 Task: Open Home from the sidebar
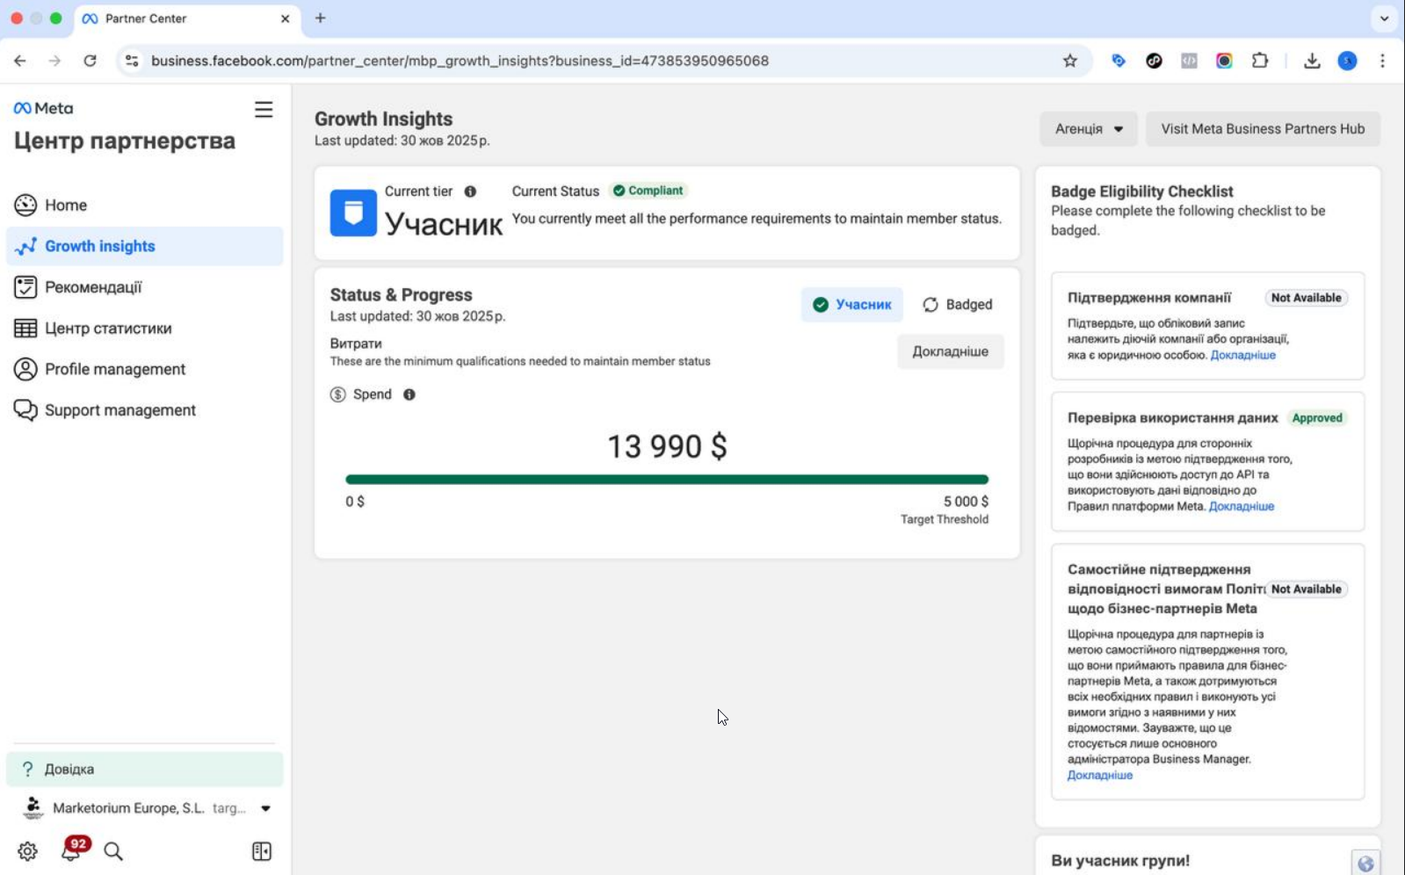(x=144, y=205)
